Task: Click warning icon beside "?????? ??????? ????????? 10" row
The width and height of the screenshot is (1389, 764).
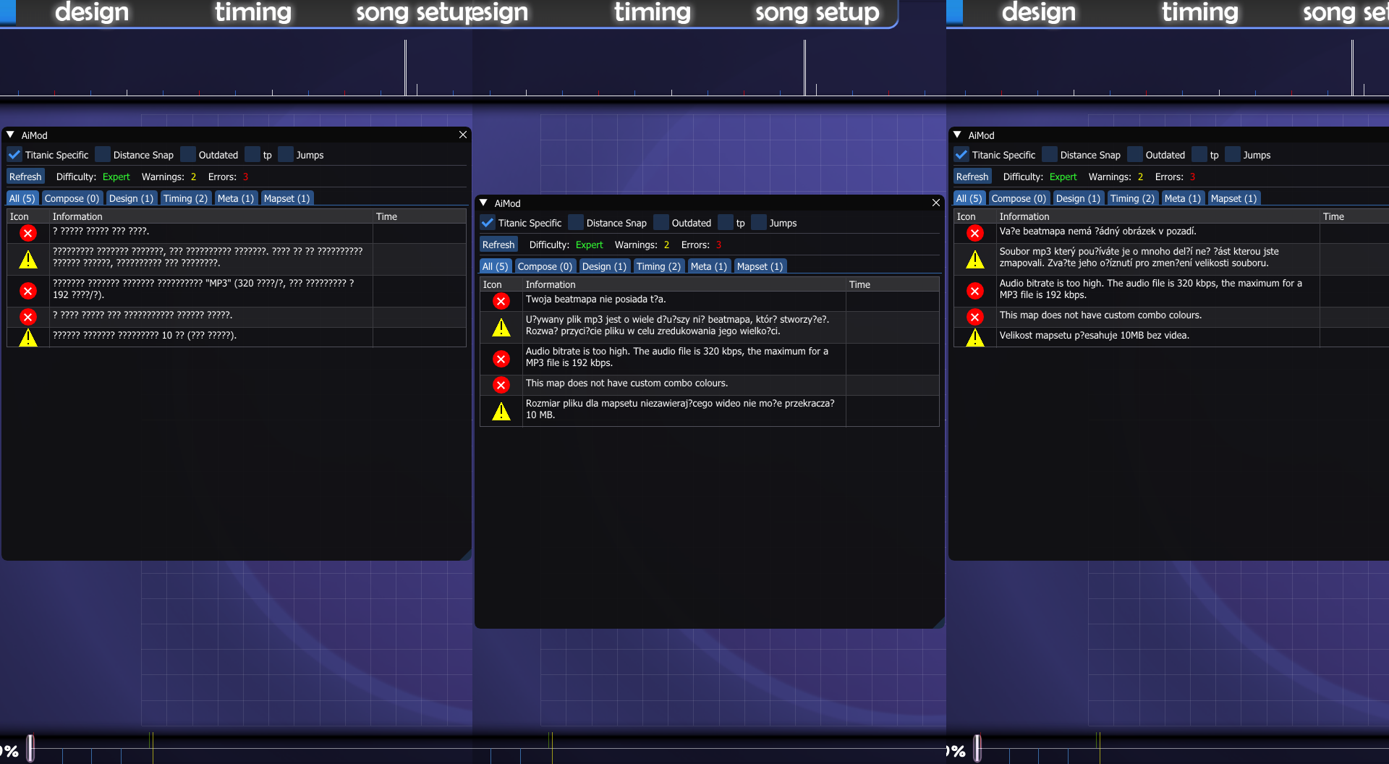Action: pyautogui.click(x=27, y=337)
